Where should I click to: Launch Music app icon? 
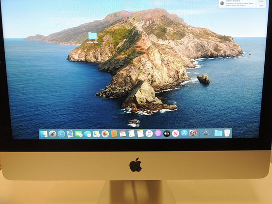pos(149,134)
